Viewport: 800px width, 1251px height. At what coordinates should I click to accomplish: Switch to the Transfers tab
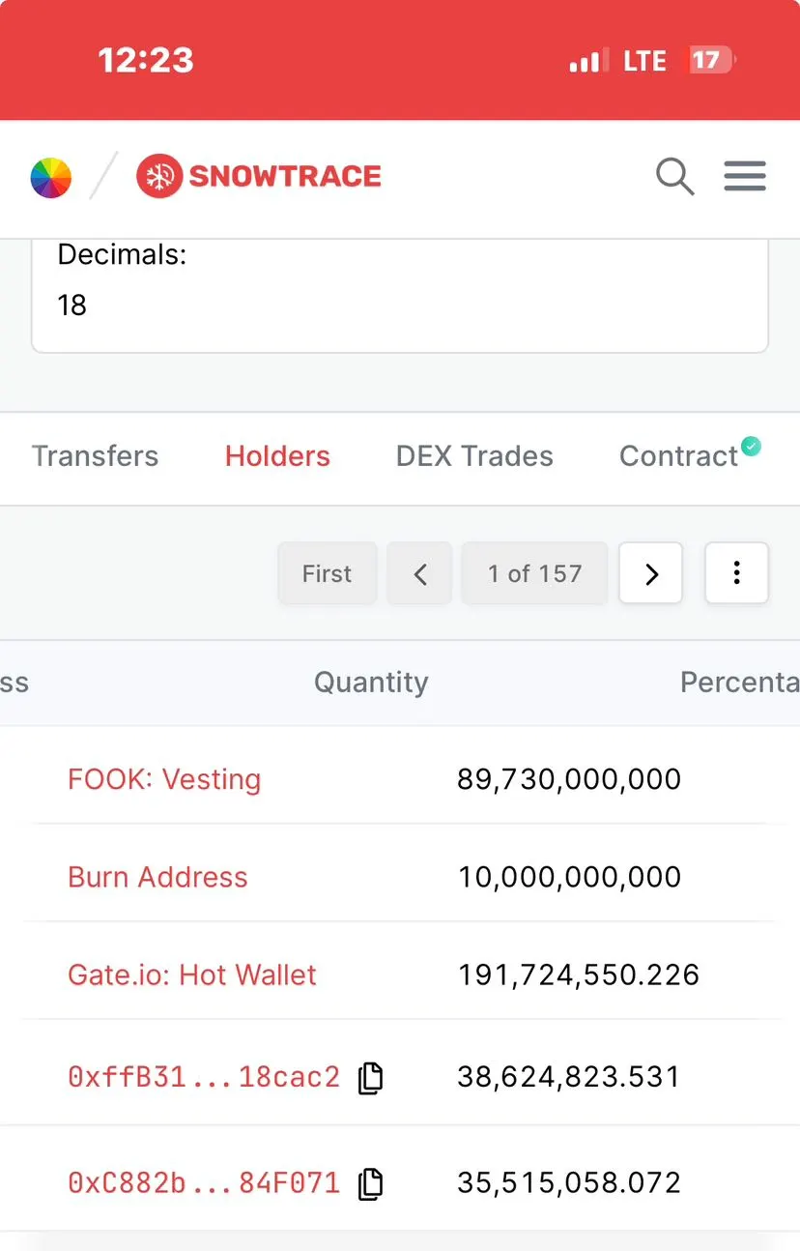(95, 456)
